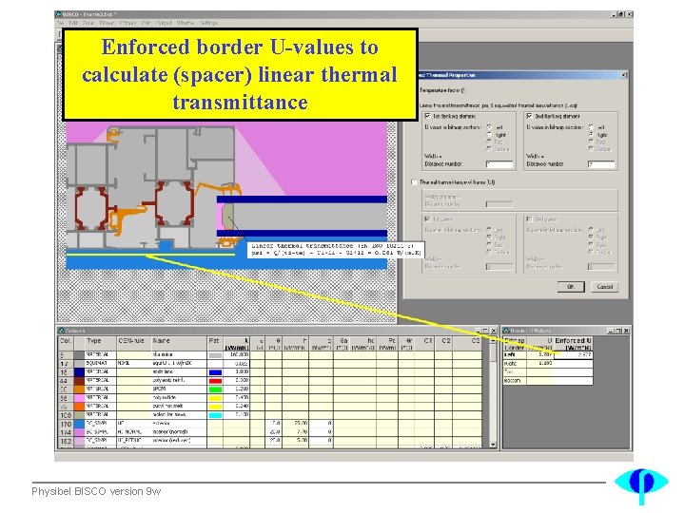Click the Border U-values window title icon
The width and height of the screenshot is (685, 513).
click(x=506, y=331)
